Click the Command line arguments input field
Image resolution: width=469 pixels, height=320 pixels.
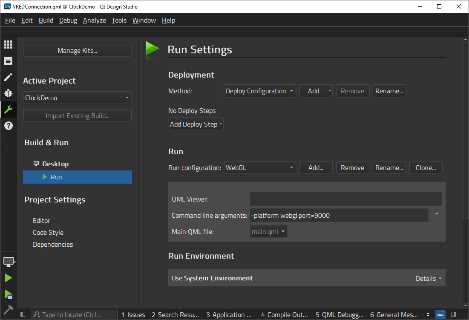pyautogui.click(x=339, y=215)
